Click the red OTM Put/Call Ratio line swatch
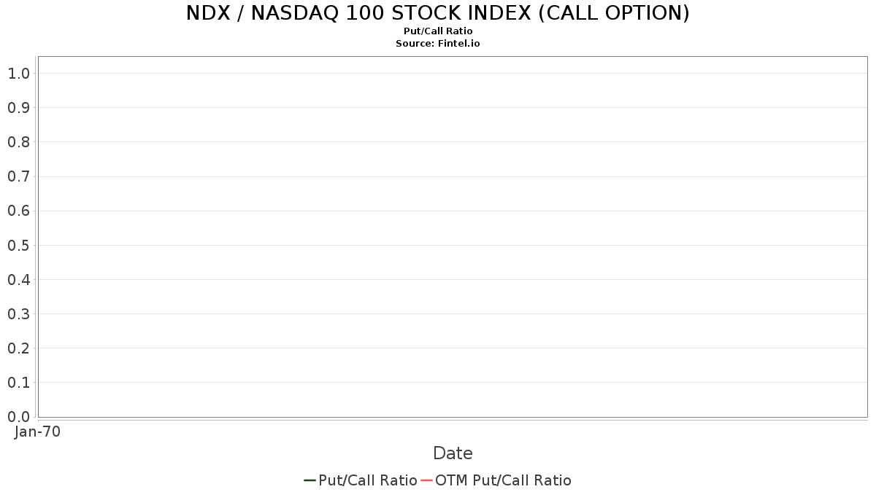 click(426, 480)
